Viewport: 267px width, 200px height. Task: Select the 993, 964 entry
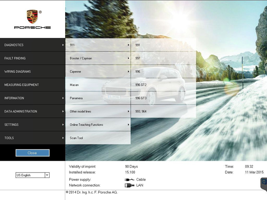click(164, 111)
